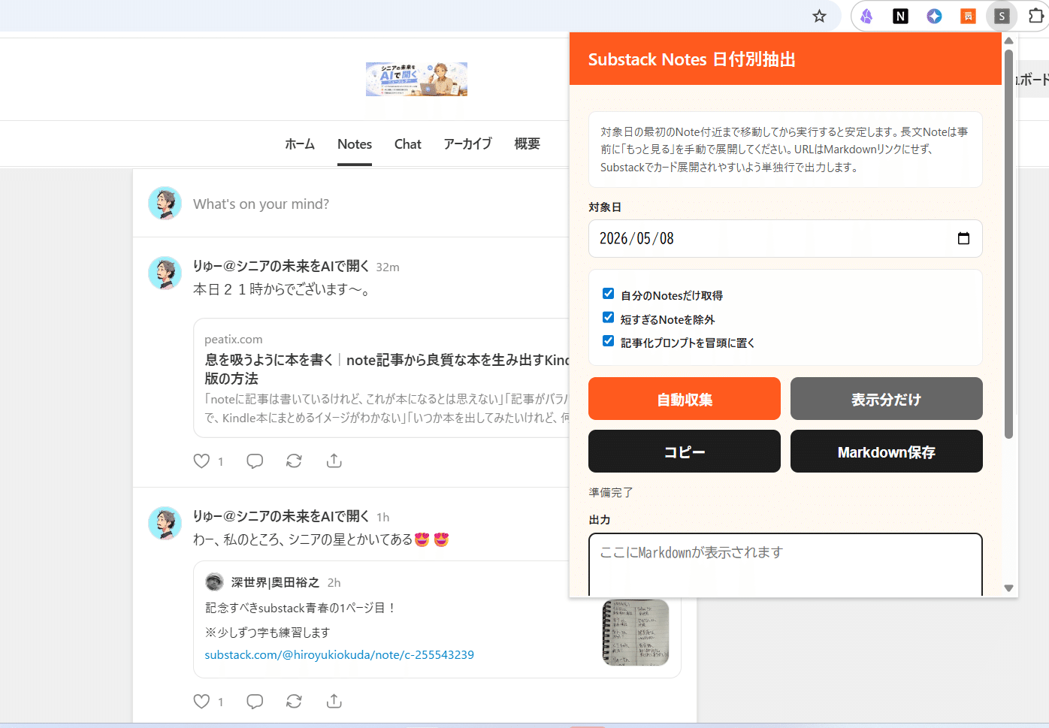Open author name on the 1h note
The width and height of the screenshot is (1049, 728).
click(x=281, y=516)
